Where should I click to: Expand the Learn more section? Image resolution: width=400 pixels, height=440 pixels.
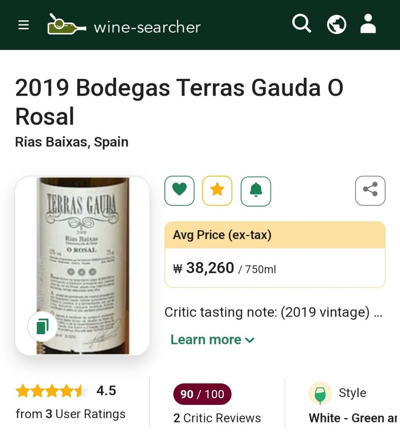pyautogui.click(x=206, y=340)
